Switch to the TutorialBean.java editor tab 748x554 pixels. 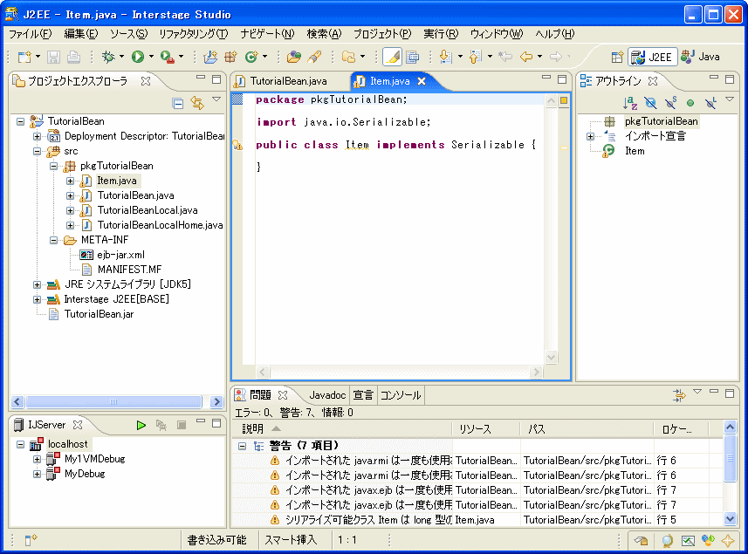[x=289, y=81]
